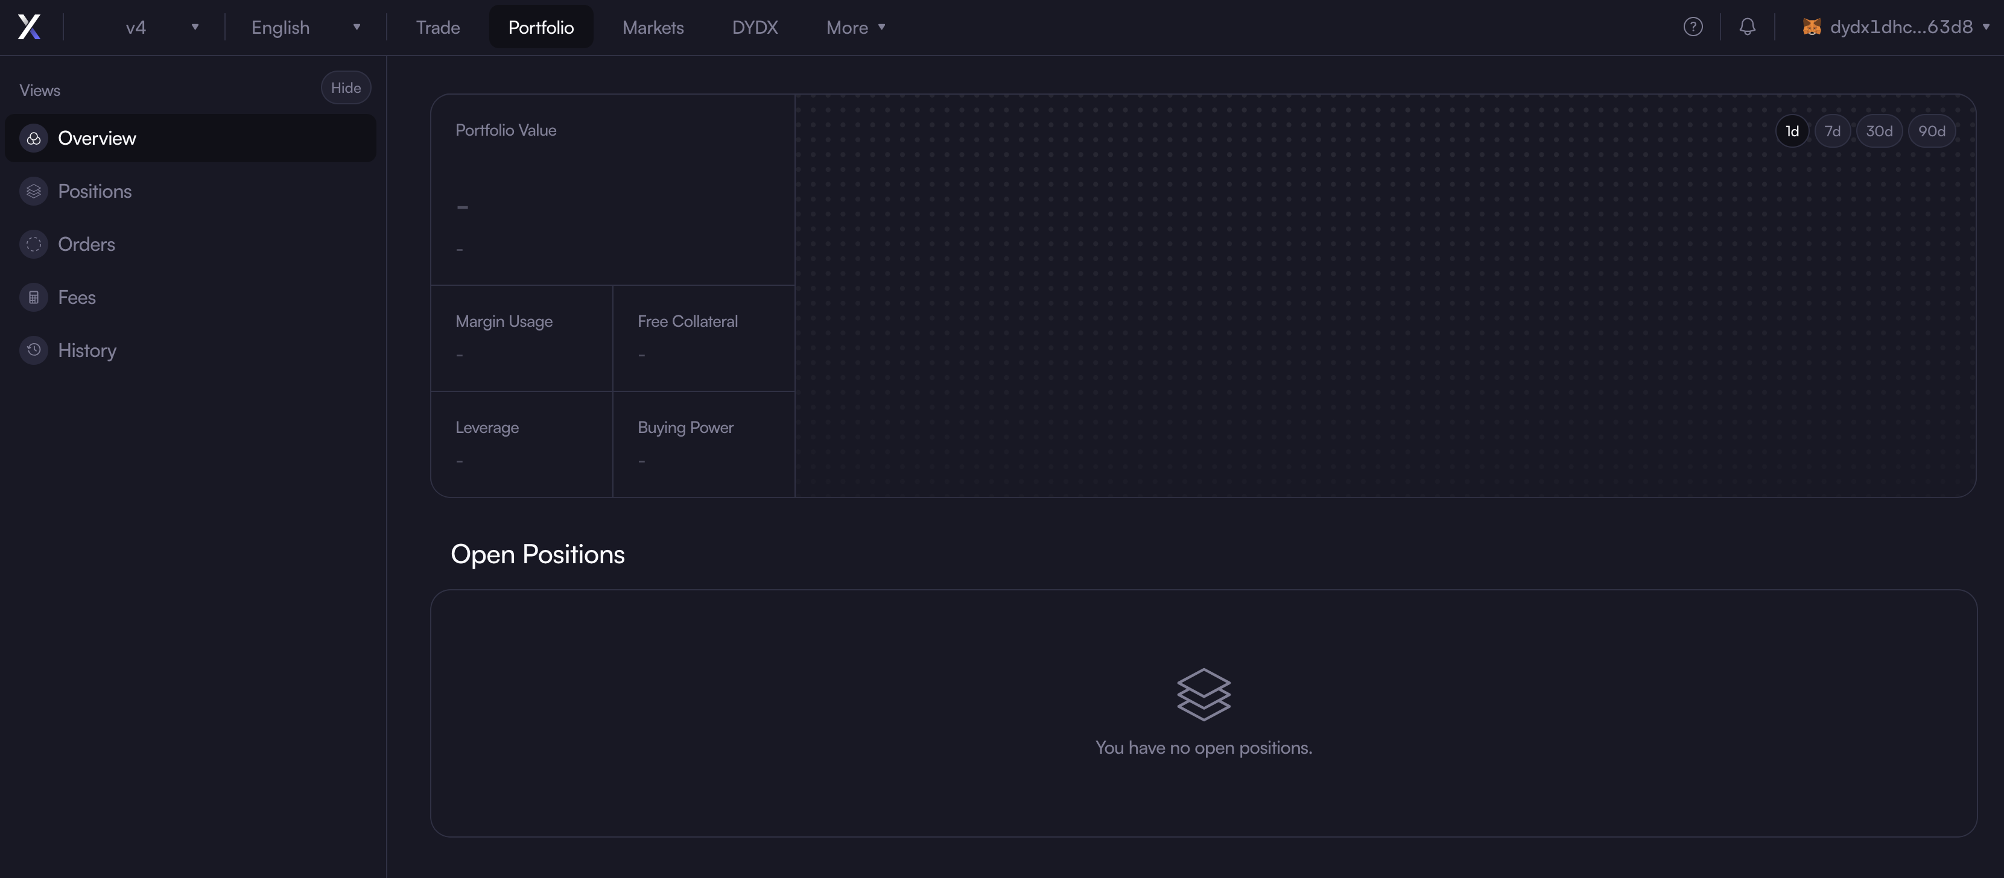The image size is (2004, 878).
Task: Switch the chart to 30d period
Action: tap(1879, 131)
